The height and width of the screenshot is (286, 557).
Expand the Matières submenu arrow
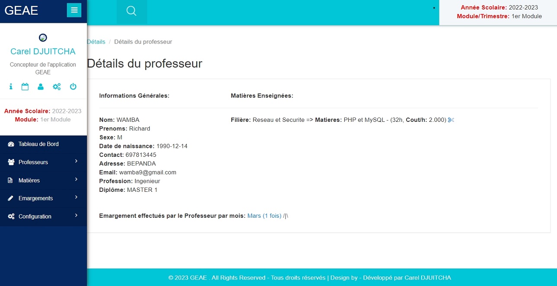[x=76, y=180]
